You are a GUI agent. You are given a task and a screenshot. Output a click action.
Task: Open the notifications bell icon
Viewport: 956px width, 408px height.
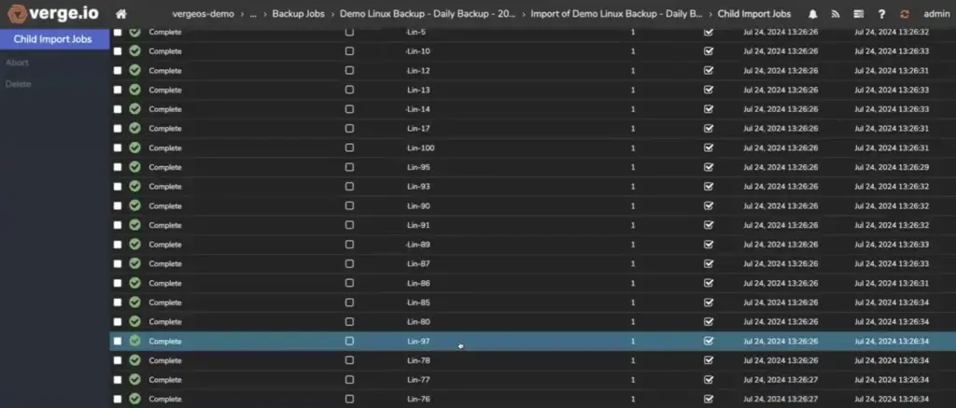(812, 14)
